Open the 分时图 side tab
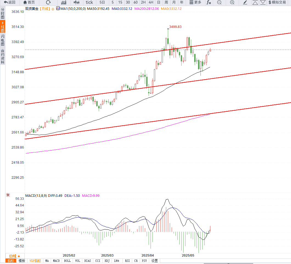 click(2, 13)
